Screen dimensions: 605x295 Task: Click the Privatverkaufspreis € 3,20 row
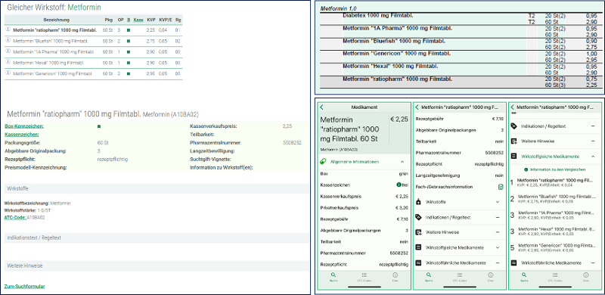(365, 208)
